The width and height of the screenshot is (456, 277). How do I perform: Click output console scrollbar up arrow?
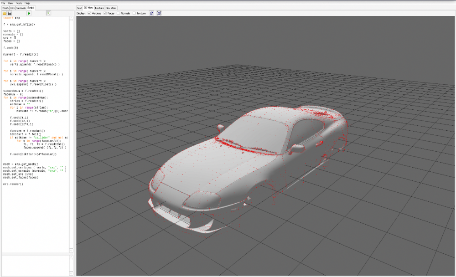tap(71, 257)
